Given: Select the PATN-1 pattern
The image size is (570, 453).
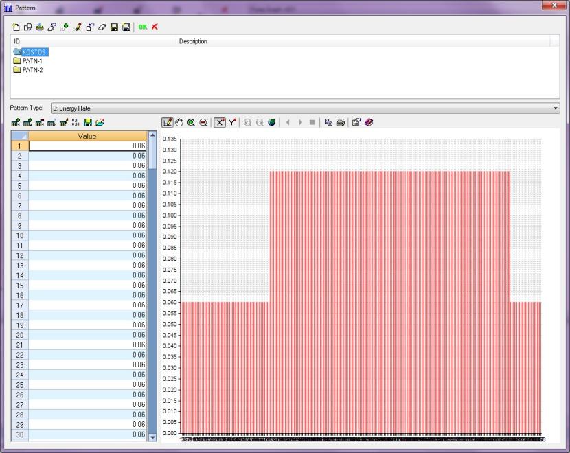Looking at the screenshot, I should pyautogui.click(x=32, y=61).
